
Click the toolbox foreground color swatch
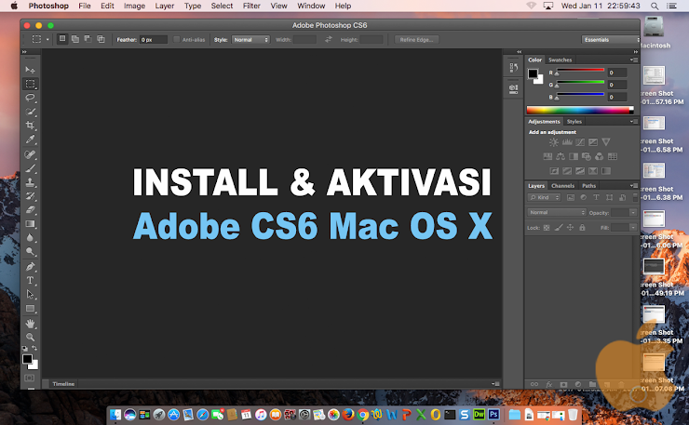tap(27, 359)
